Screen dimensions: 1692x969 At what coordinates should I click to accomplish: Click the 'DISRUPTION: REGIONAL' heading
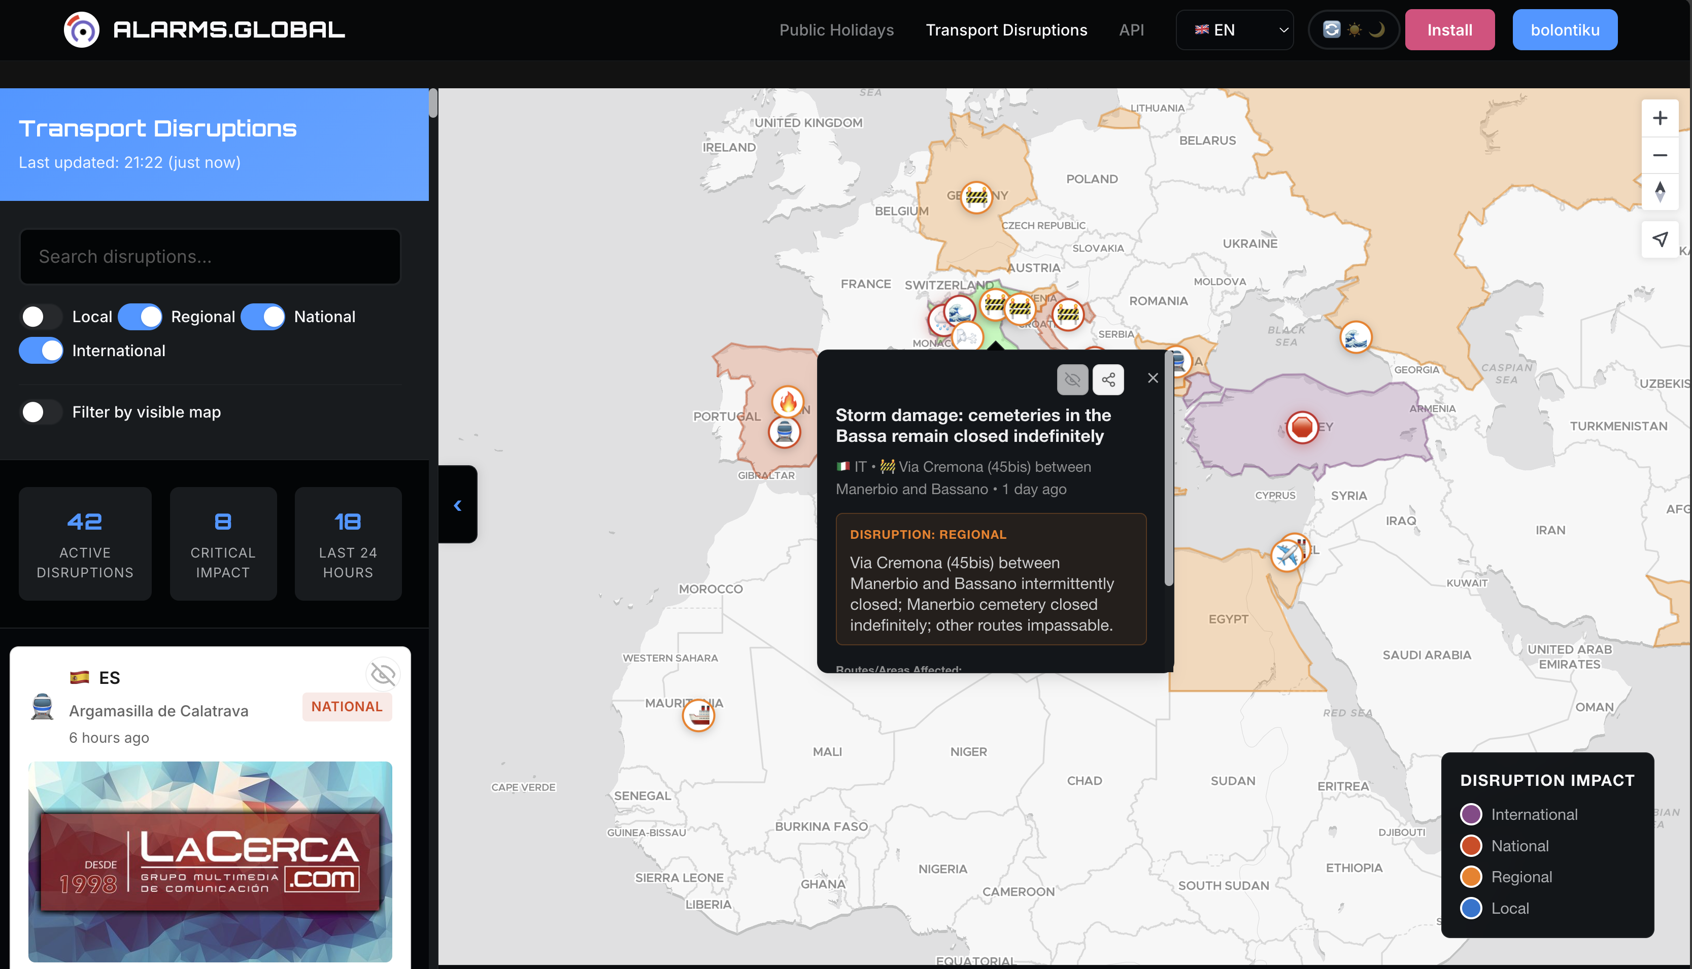[x=928, y=534]
